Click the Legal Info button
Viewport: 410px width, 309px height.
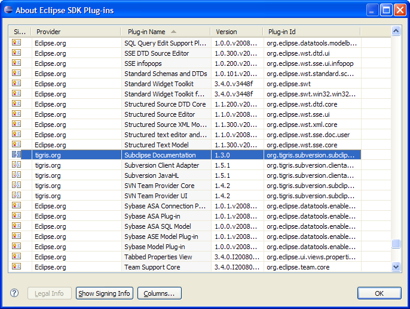point(50,293)
